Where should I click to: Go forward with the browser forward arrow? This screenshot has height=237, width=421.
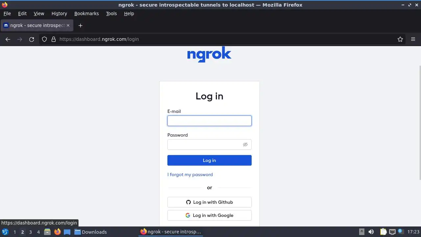(x=20, y=39)
